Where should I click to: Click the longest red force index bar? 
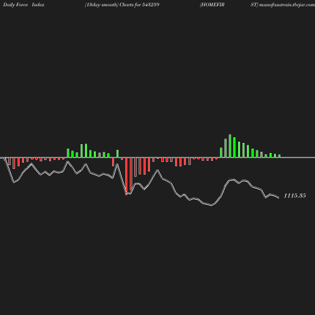127,176
